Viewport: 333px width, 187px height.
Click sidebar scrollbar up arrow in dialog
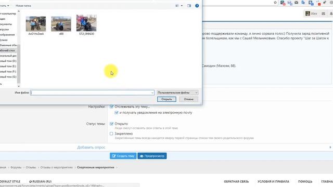[19, 11]
